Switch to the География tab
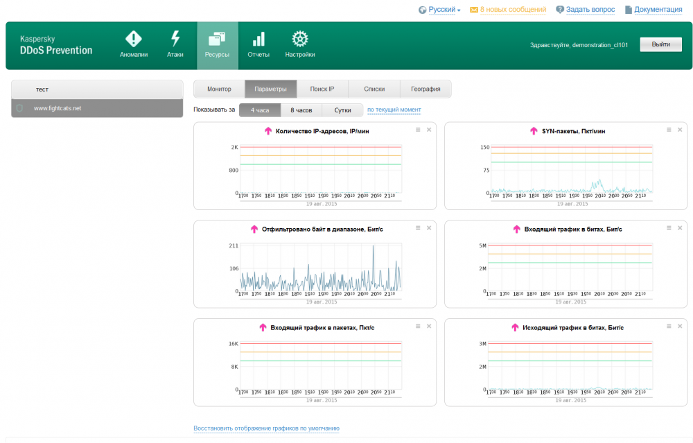This screenshot has height=443, width=693. click(x=426, y=89)
